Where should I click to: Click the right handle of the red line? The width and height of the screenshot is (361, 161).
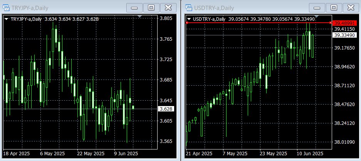(x=331, y=23)
